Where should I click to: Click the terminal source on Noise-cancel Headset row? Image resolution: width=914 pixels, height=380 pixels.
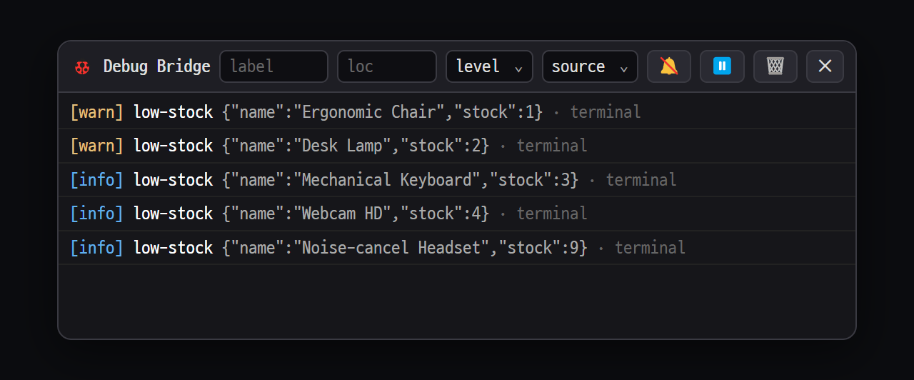(x=650, y=248)
